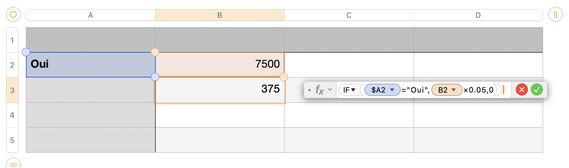The image size is (569, 168).
Task: Click the table select handle at top-left corner
Action: click(x=13, y=15)
